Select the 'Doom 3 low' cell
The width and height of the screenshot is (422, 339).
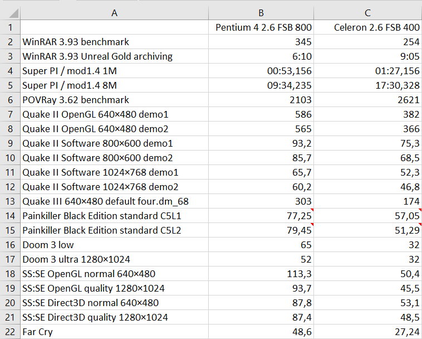[114, 245]
